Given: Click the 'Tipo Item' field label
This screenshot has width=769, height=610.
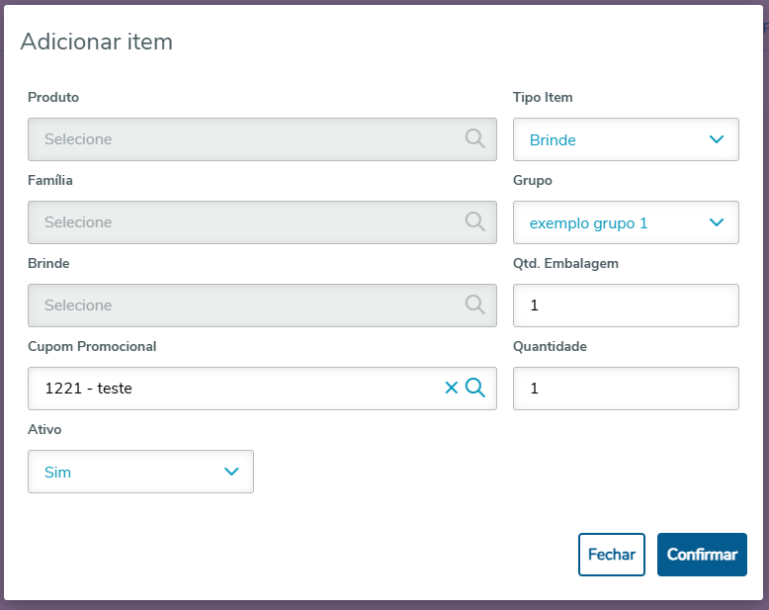Looking at the screenshot, I should click(x=543, y=97).
